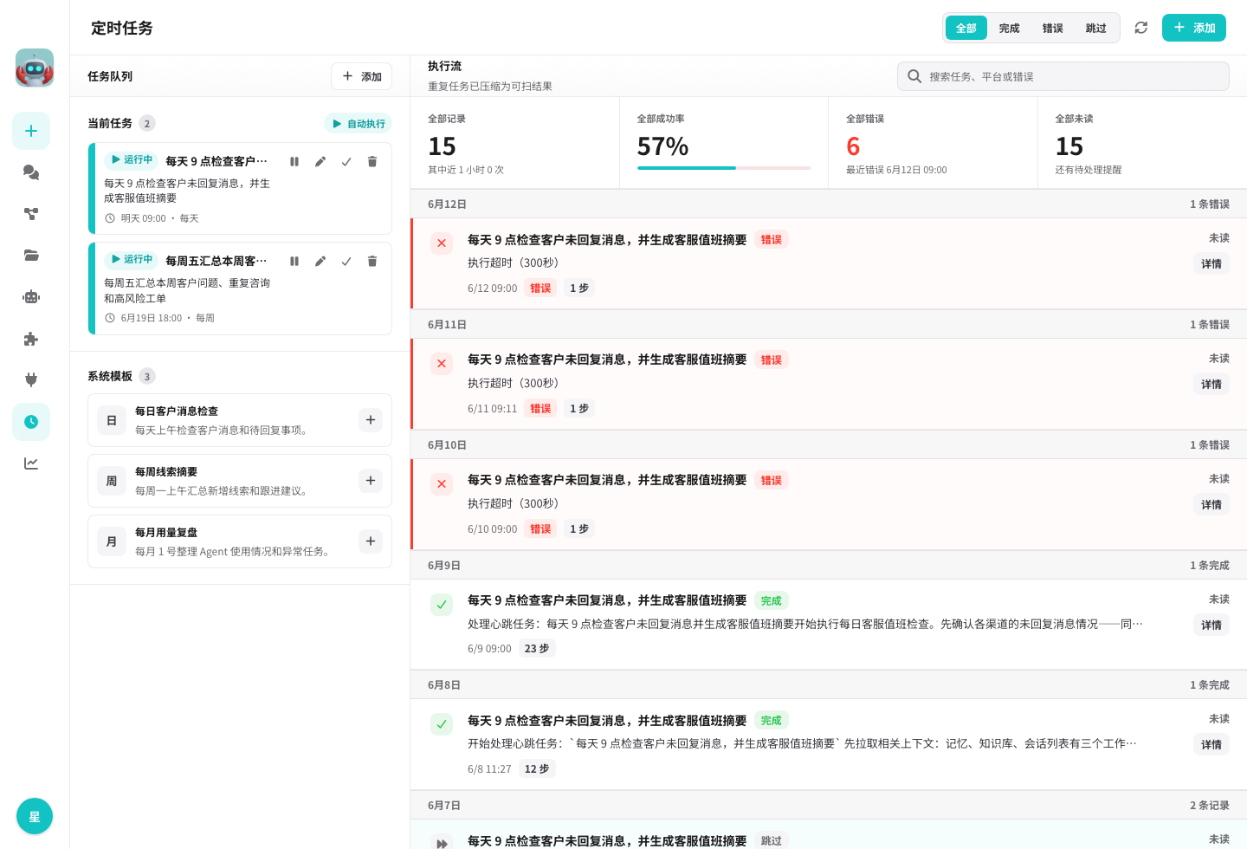Delete the 每天 9 点检查客户 task
This screenshot has width=1247, height=849.
[x=372, y=162]
